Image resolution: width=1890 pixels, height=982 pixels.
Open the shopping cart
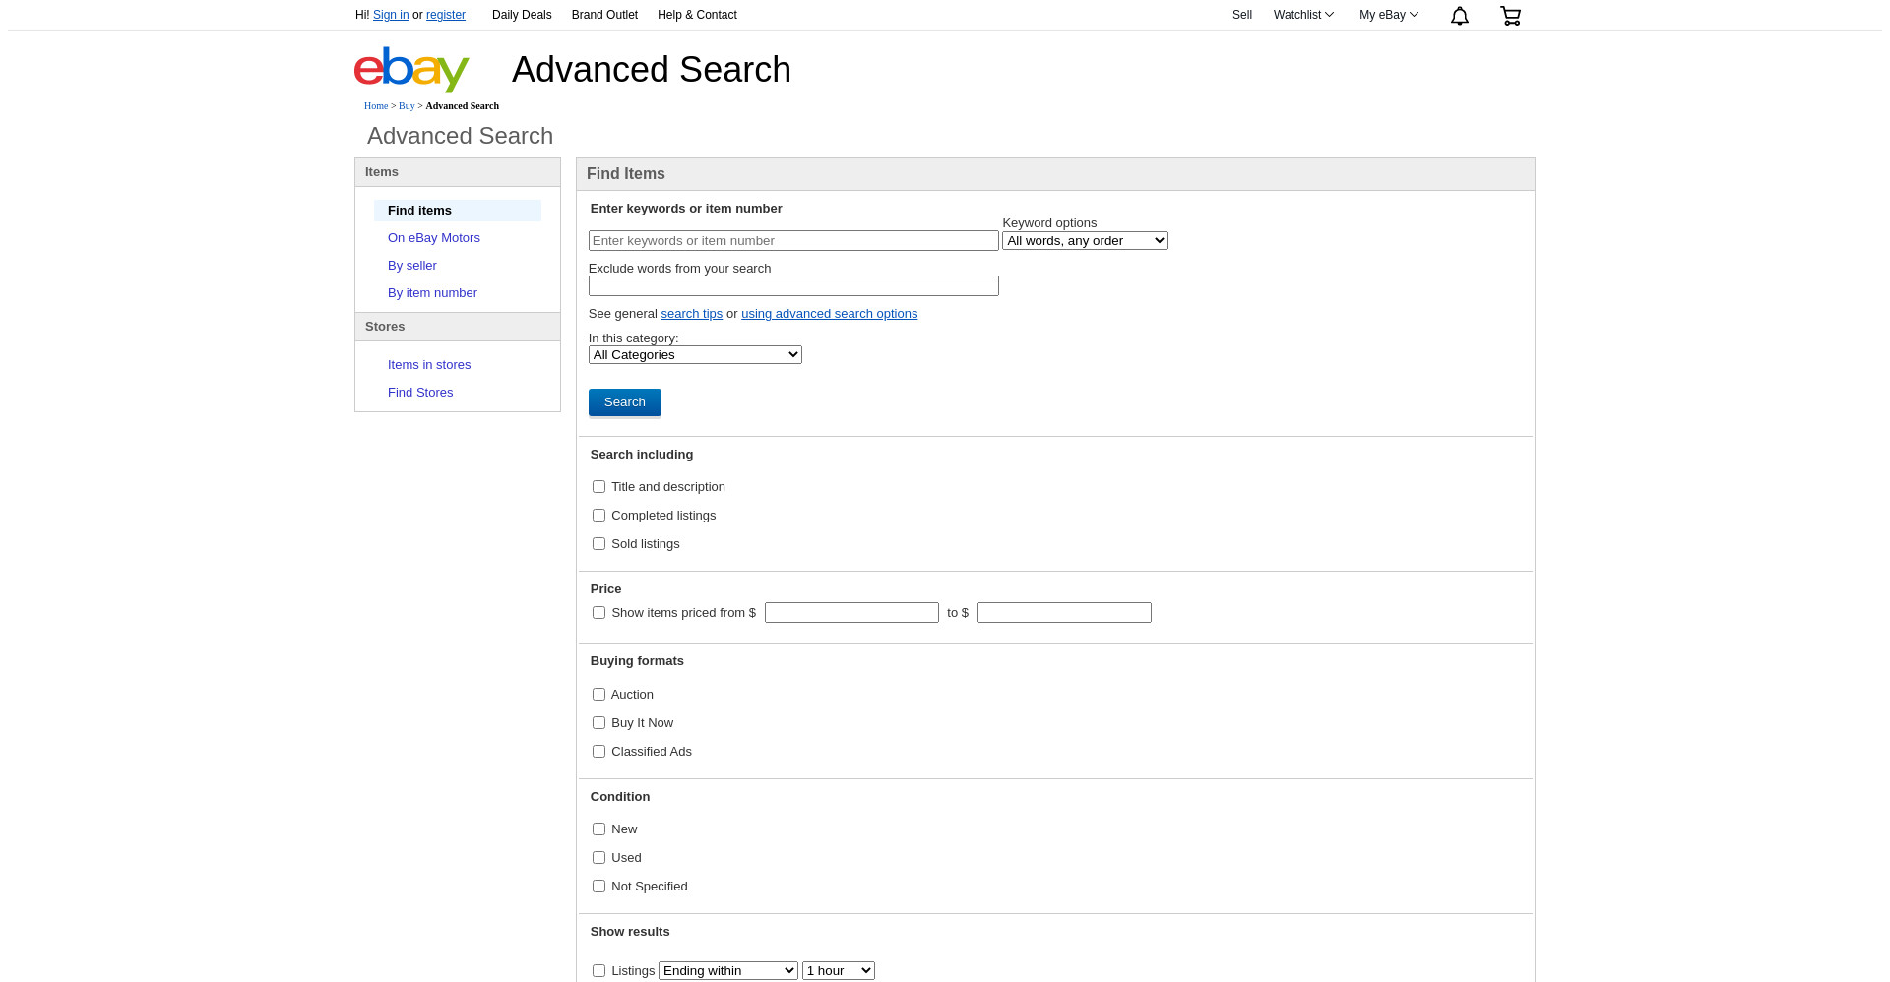coord(1511,16)
